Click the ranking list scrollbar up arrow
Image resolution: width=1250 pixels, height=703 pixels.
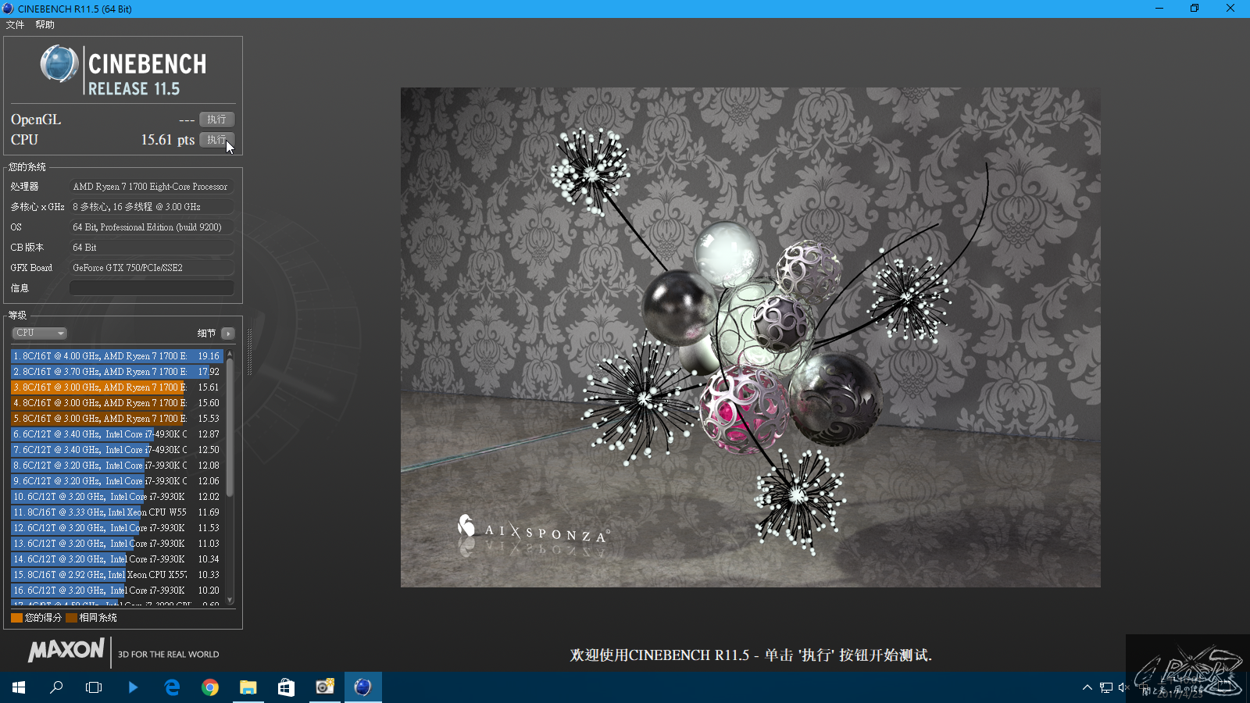click(x=230, y=353)
